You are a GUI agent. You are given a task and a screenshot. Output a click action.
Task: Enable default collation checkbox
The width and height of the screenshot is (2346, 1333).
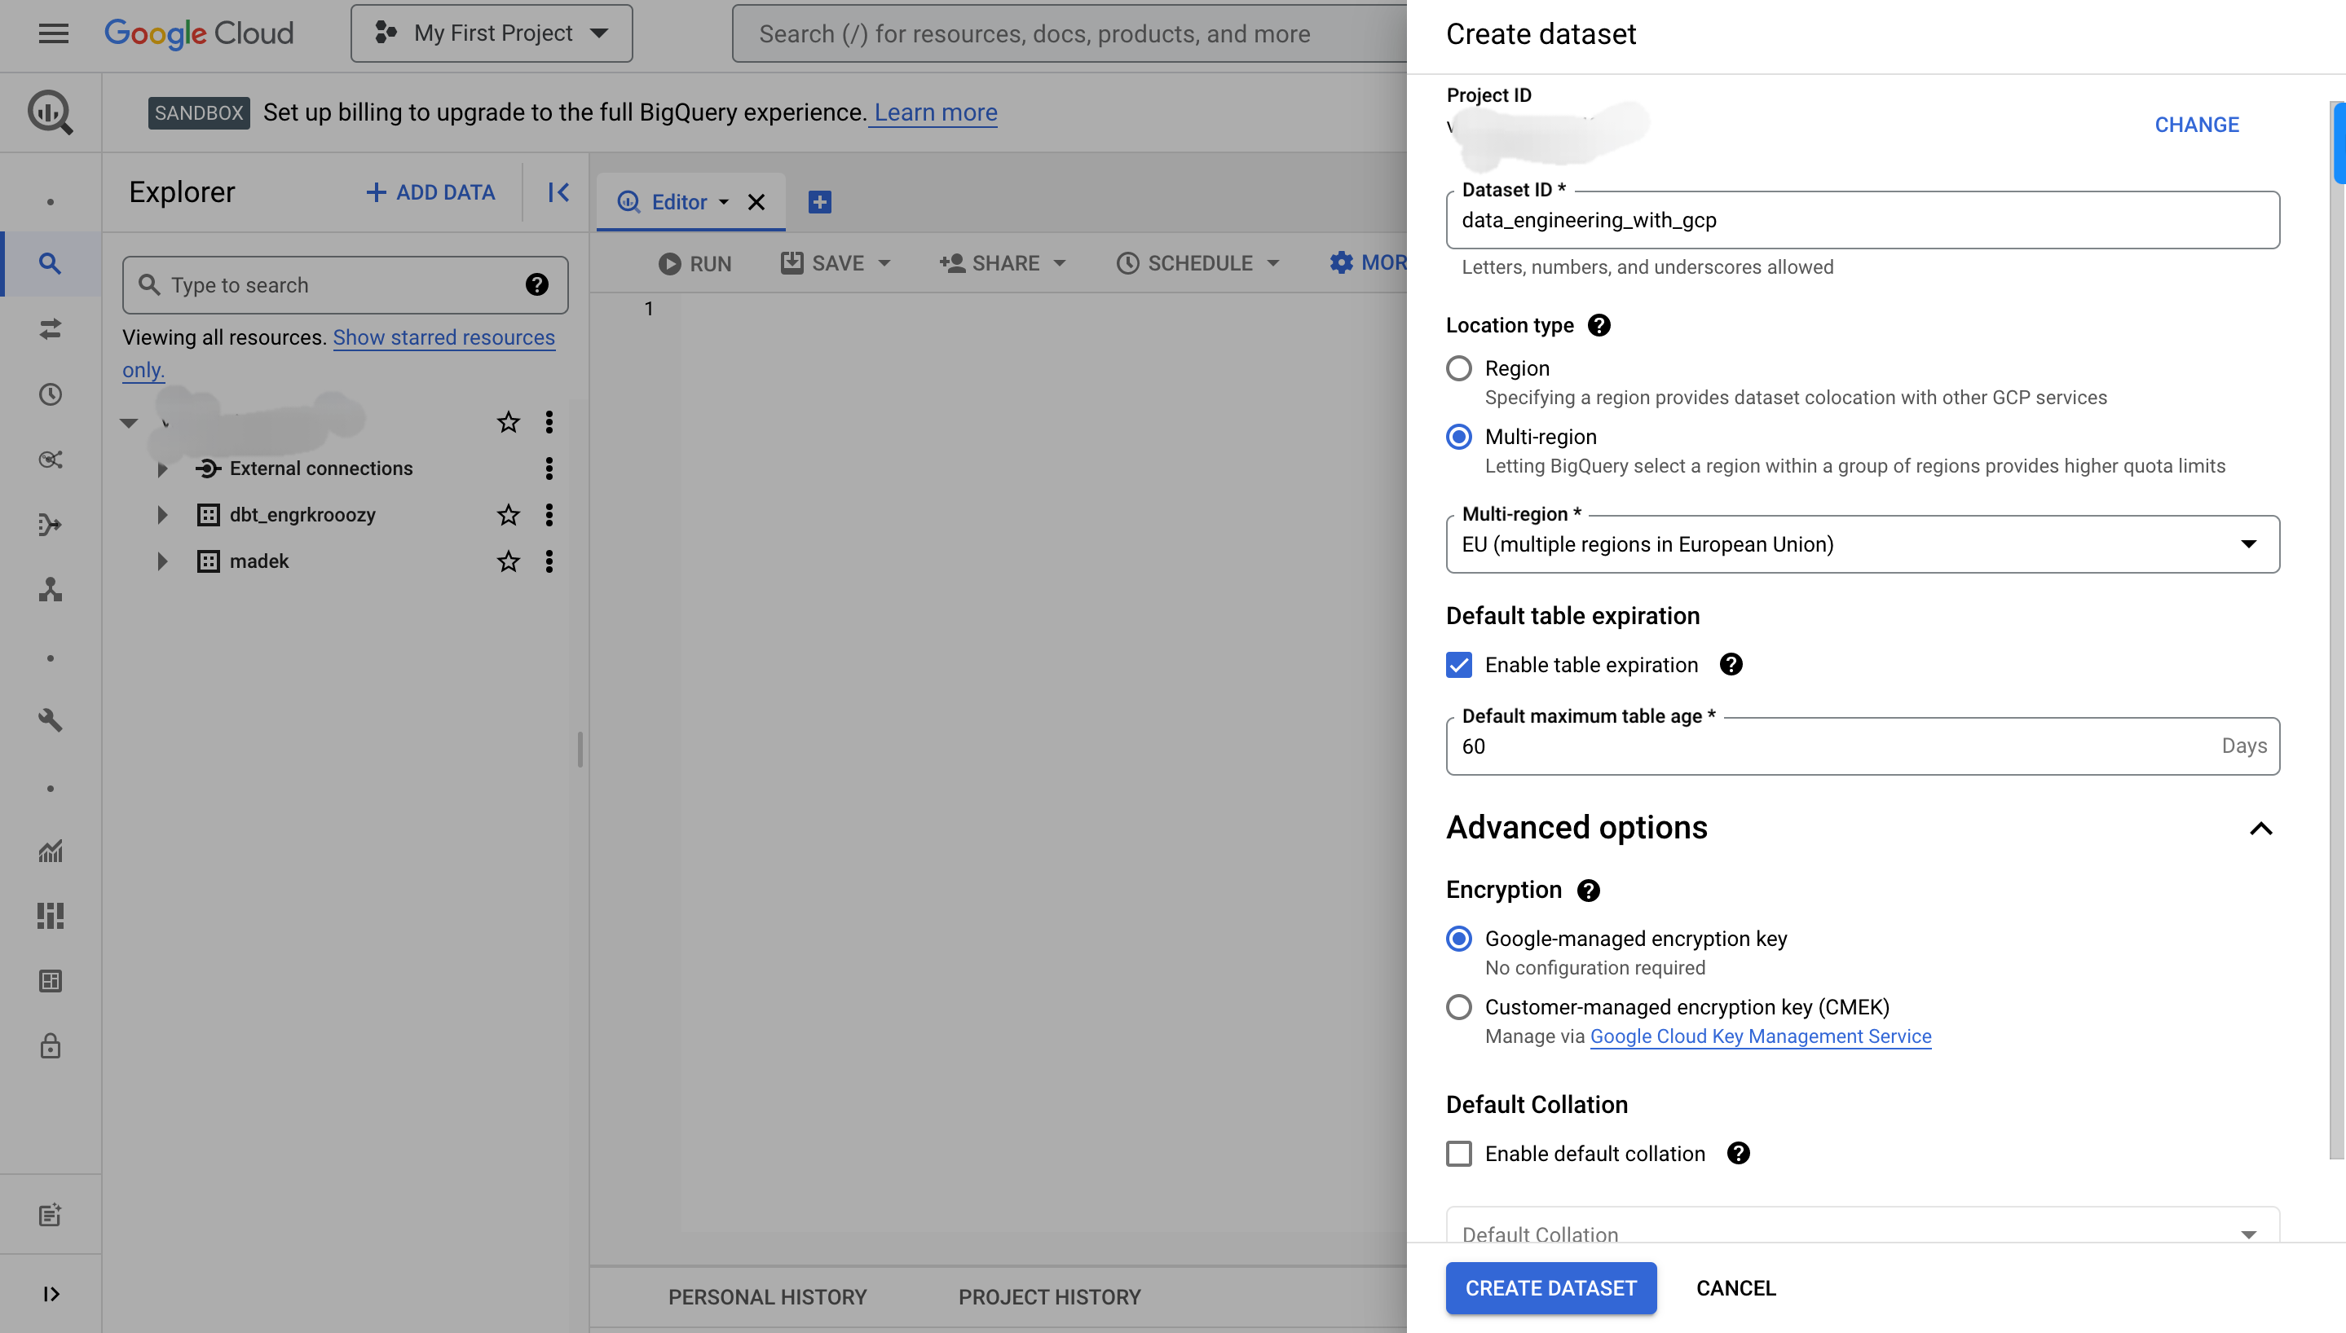[x=1458, y=1154]
